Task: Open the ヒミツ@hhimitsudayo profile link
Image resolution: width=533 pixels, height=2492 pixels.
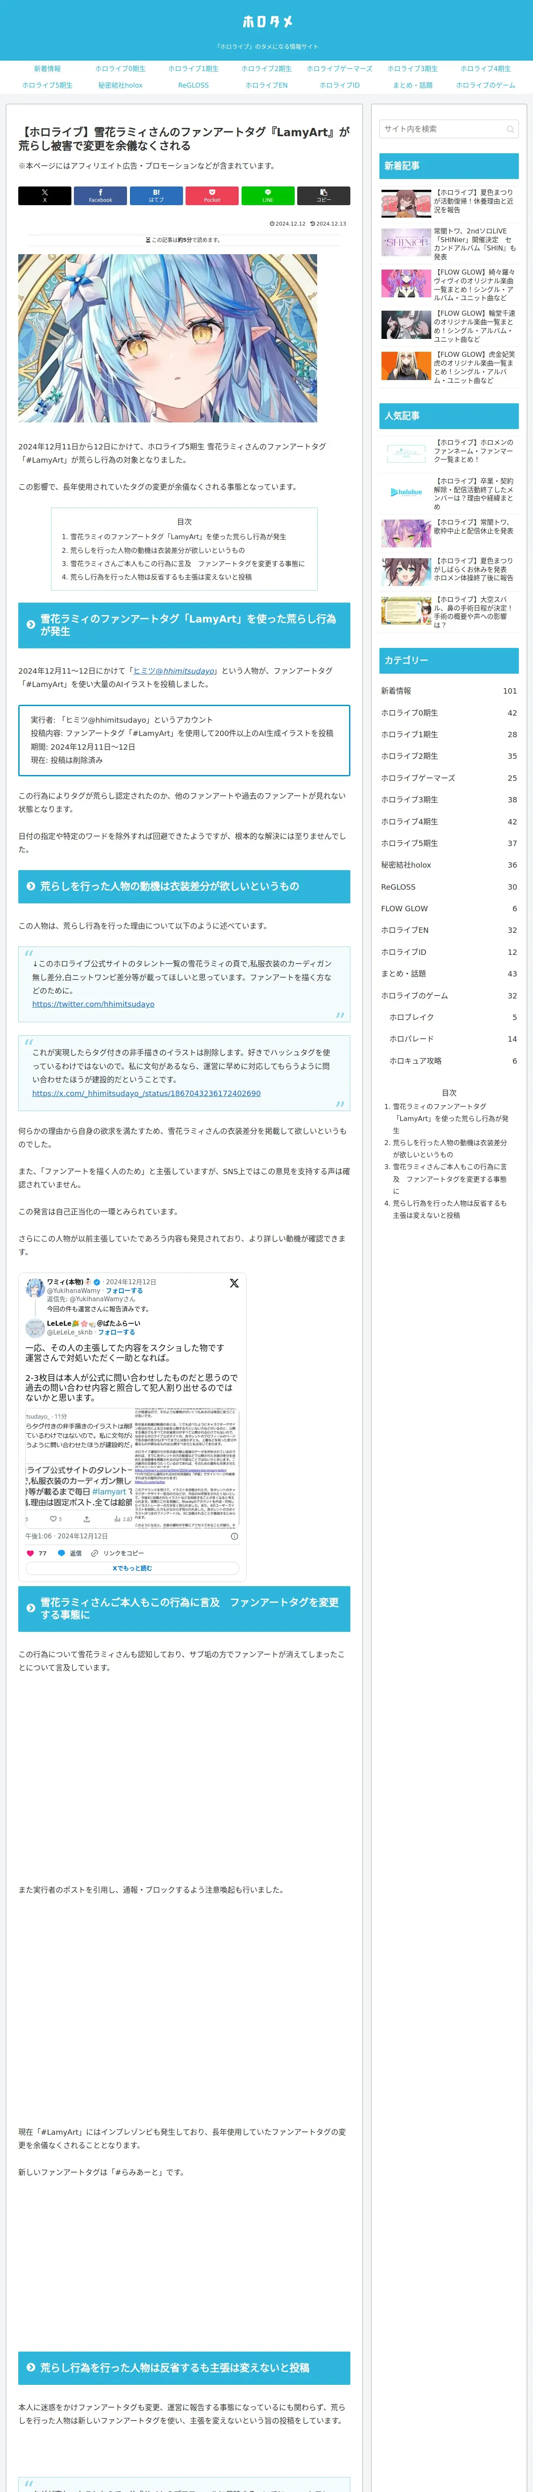Action: click(174, 670)
